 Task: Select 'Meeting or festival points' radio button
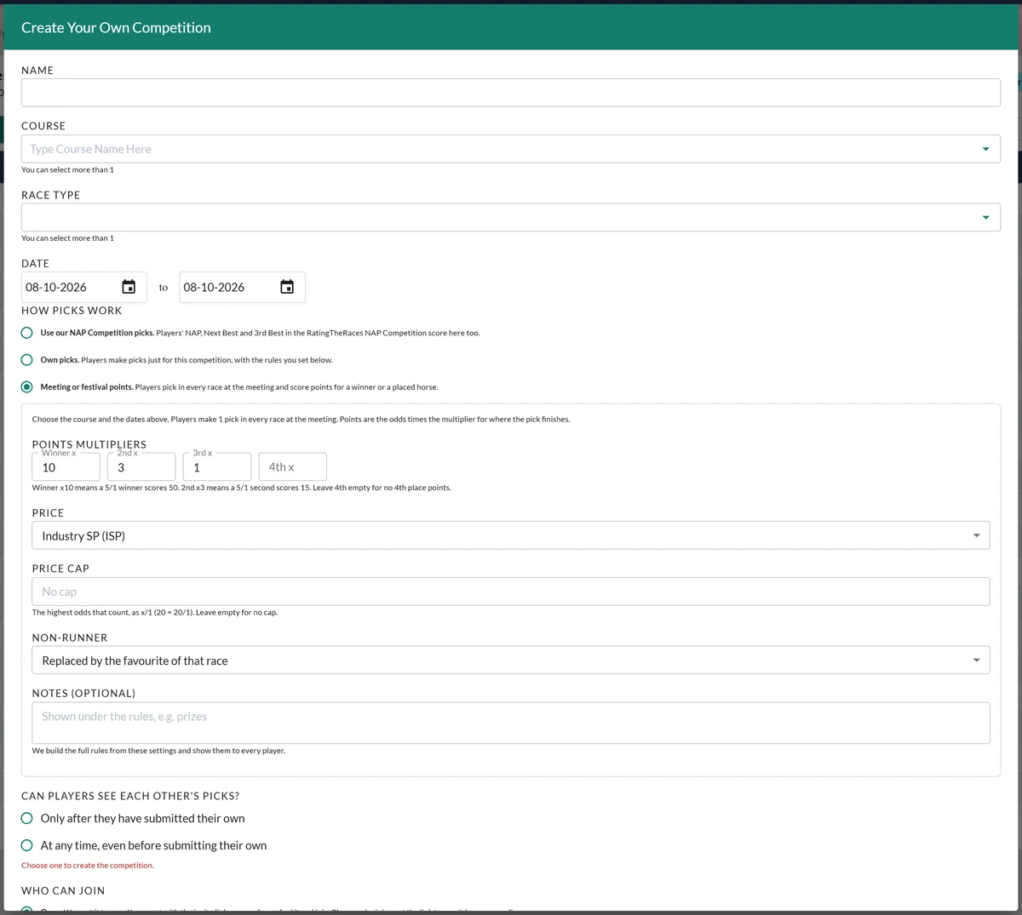pyautogui.click(x=27, y=387)
